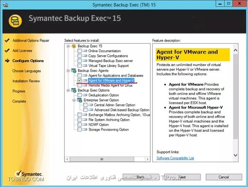This screenshot has height=187, width=248.
Task: Click drive icon beside Online Documentation
Action: (84, 51)
